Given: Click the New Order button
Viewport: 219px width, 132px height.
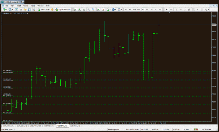Looking at the screenshot, I should pos(43,9).
